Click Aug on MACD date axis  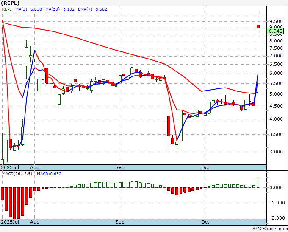coord(35,222)
